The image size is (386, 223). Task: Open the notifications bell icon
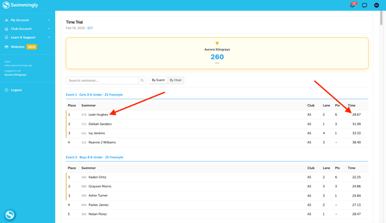click(352, 5)
